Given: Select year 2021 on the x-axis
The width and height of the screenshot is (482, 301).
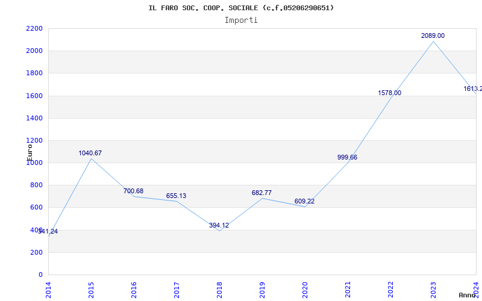Looking at the screenshot, I should [x=348, y=290].
